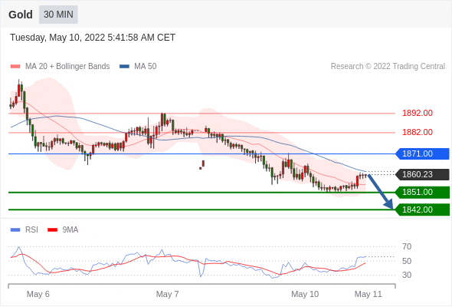Select the 1842.00 target price tag
Image resolution: width=452 pixels, height=307 pixels.
point(422,210)
